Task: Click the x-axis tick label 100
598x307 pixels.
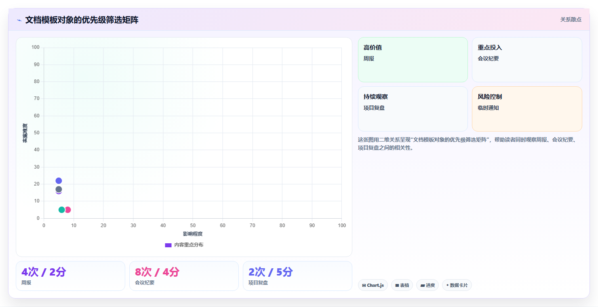Action: [342, 226]
